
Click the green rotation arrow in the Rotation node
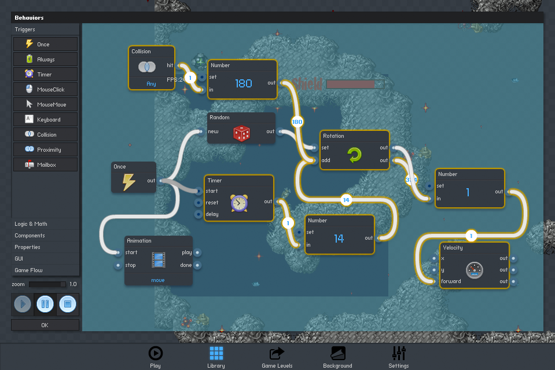point(355,155)
